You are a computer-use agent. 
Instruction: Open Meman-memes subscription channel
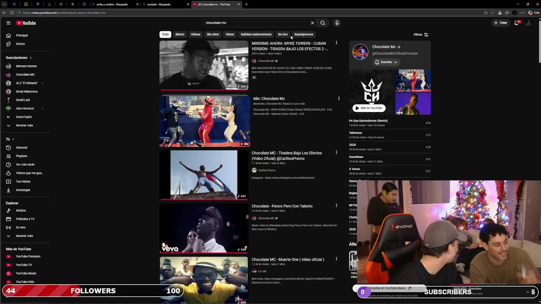(x=26, y=66)
